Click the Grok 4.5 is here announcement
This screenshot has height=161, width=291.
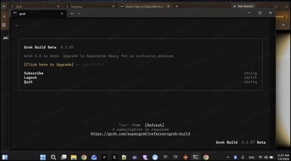click(99, 56)
